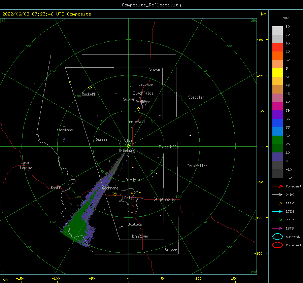Screen dimensions: 303x283
Task: Click the yellow diamond marker below Cochrane
Action: click(115, 194)
